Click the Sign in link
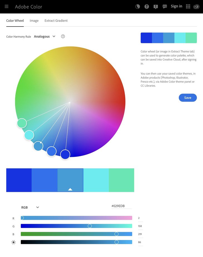The width and height of the screenshot is (203, 257). coord(176,6)
